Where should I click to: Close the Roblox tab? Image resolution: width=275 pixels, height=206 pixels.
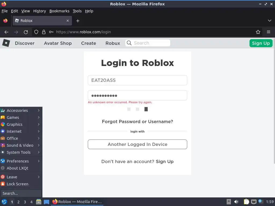point(68,21)
